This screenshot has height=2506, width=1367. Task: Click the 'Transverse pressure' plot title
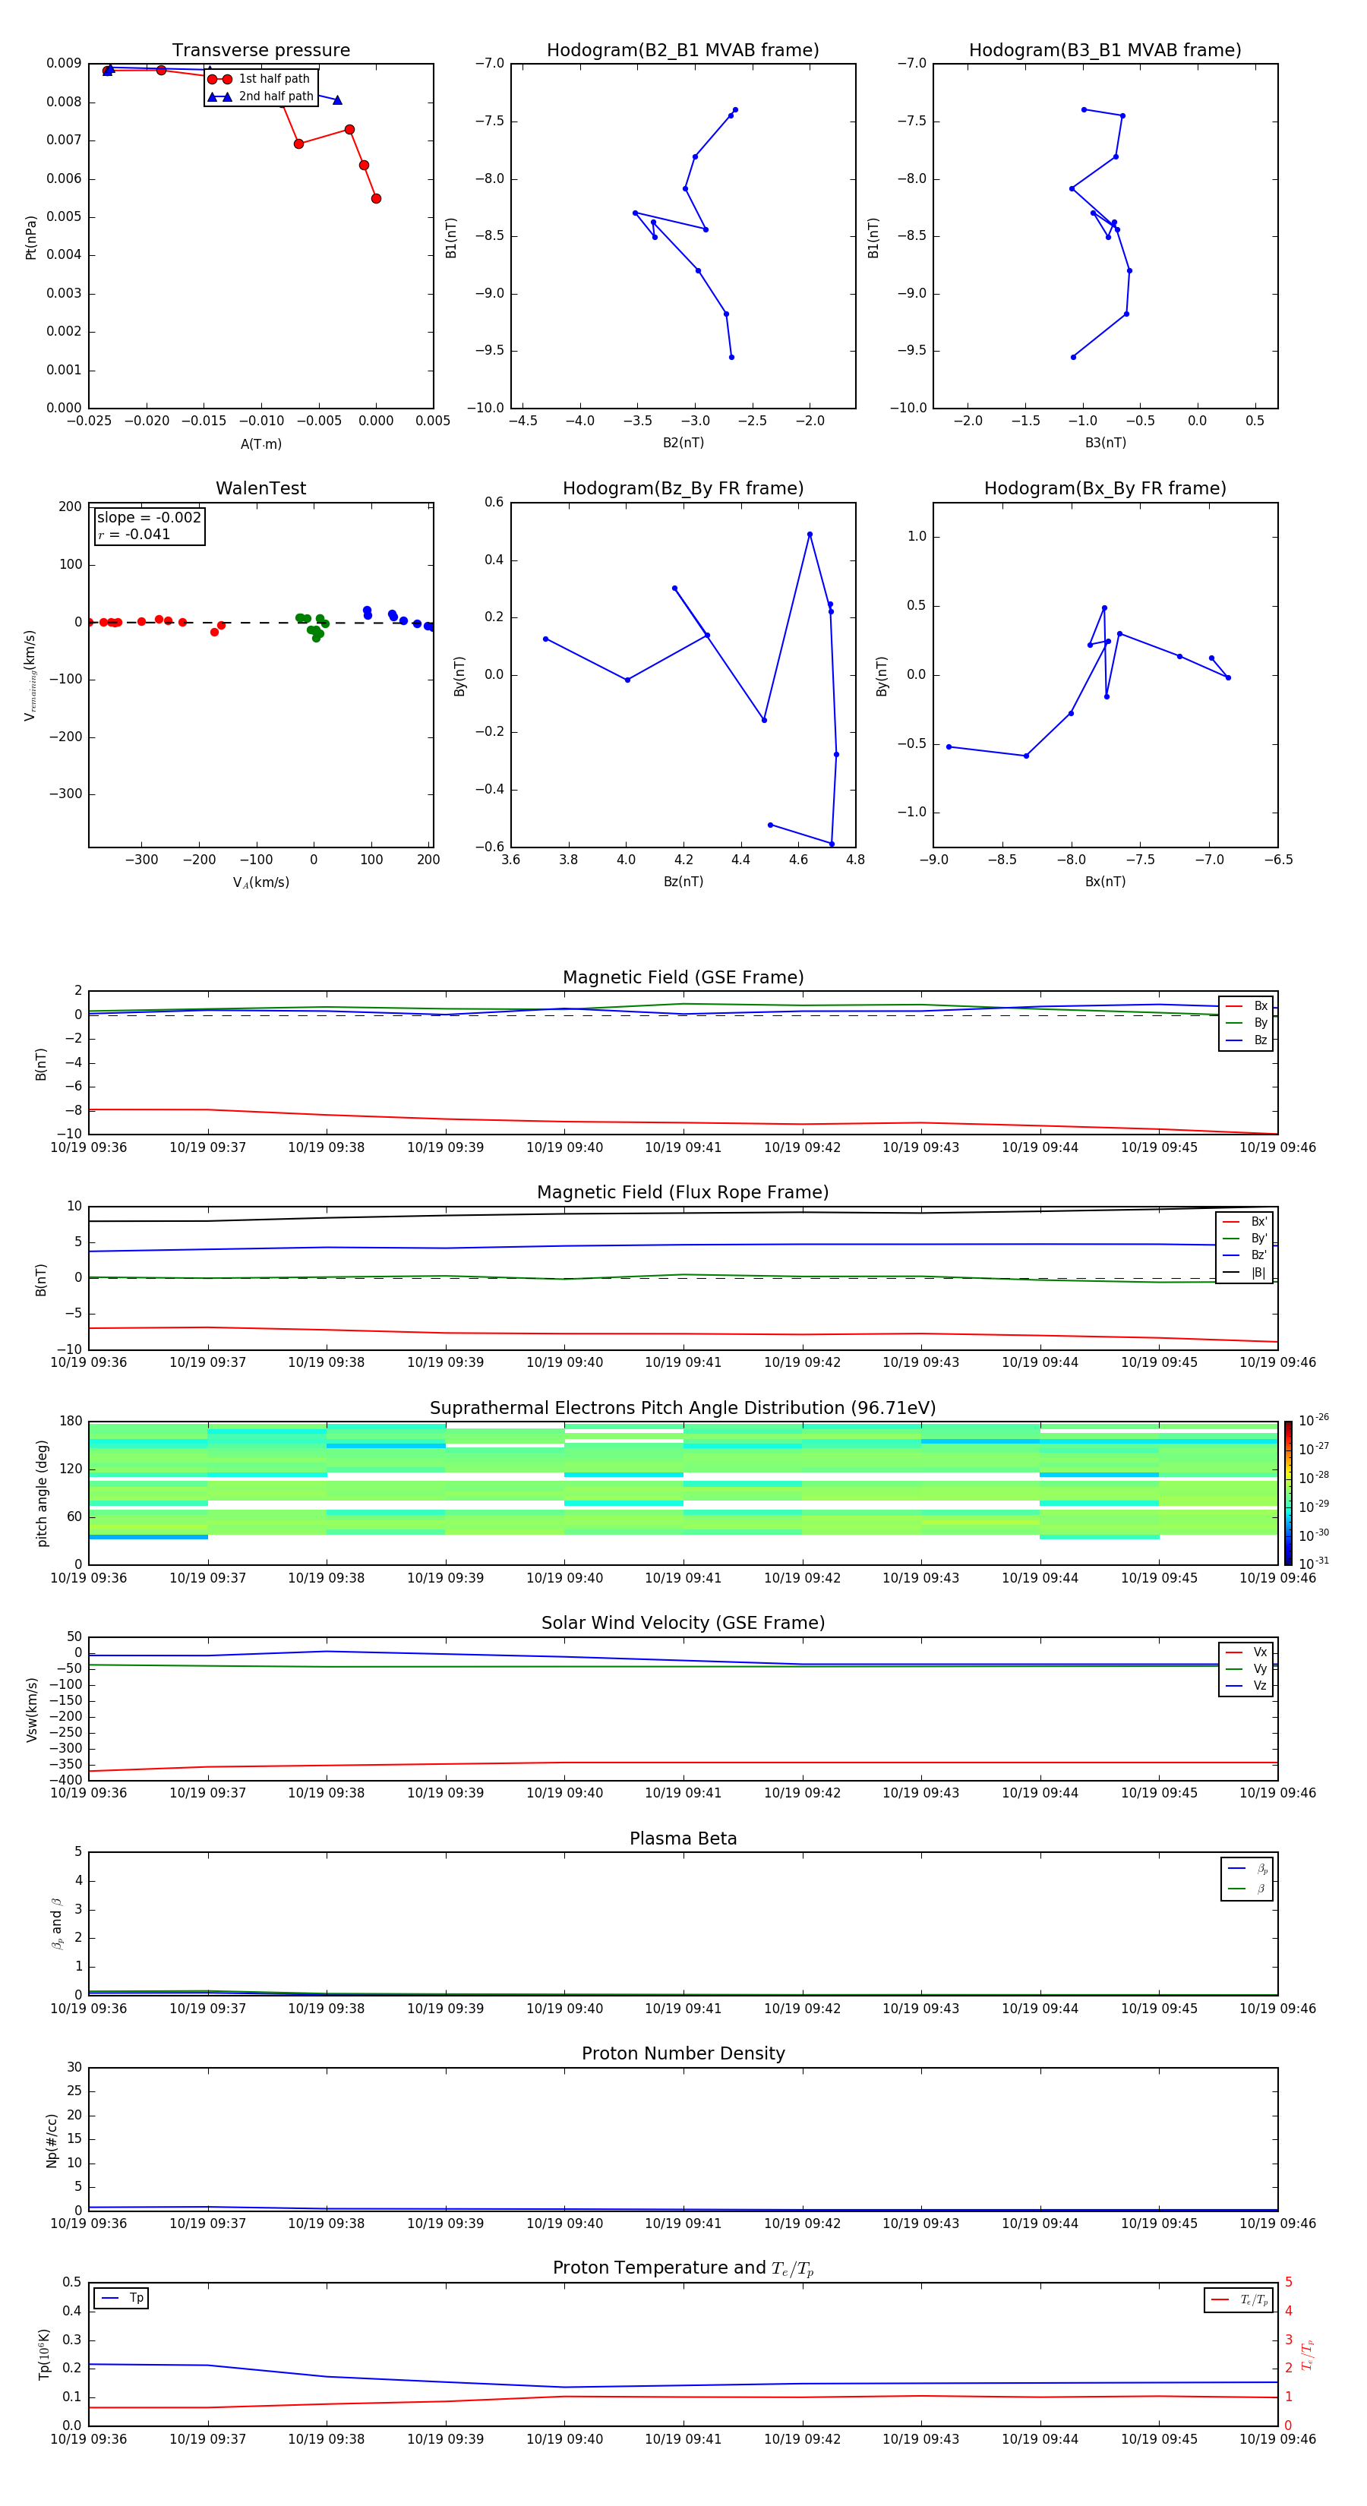260,51
